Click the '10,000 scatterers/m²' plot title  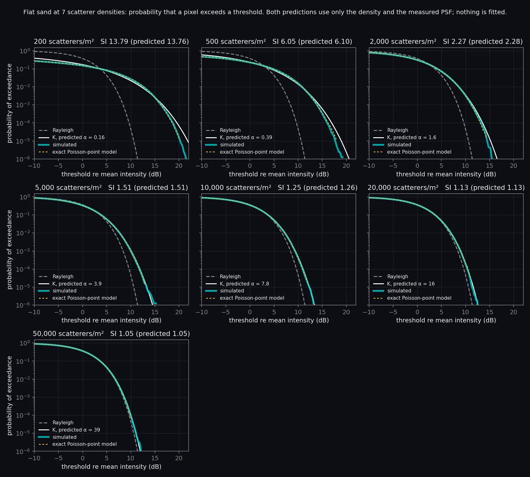[x=279, y=188]
